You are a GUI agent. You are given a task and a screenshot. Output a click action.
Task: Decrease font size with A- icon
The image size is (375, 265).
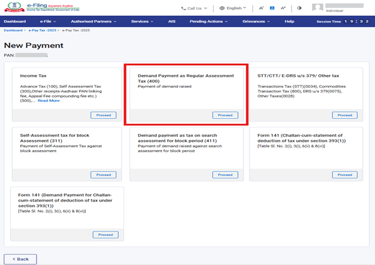(261, 9)
